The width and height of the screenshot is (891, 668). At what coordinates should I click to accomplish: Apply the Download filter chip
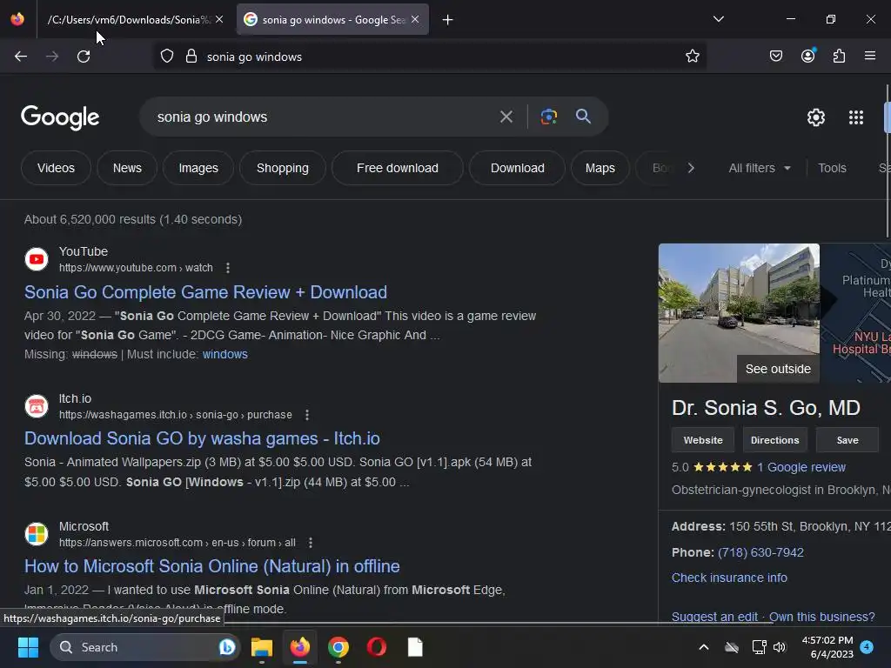tap(517, 168)
